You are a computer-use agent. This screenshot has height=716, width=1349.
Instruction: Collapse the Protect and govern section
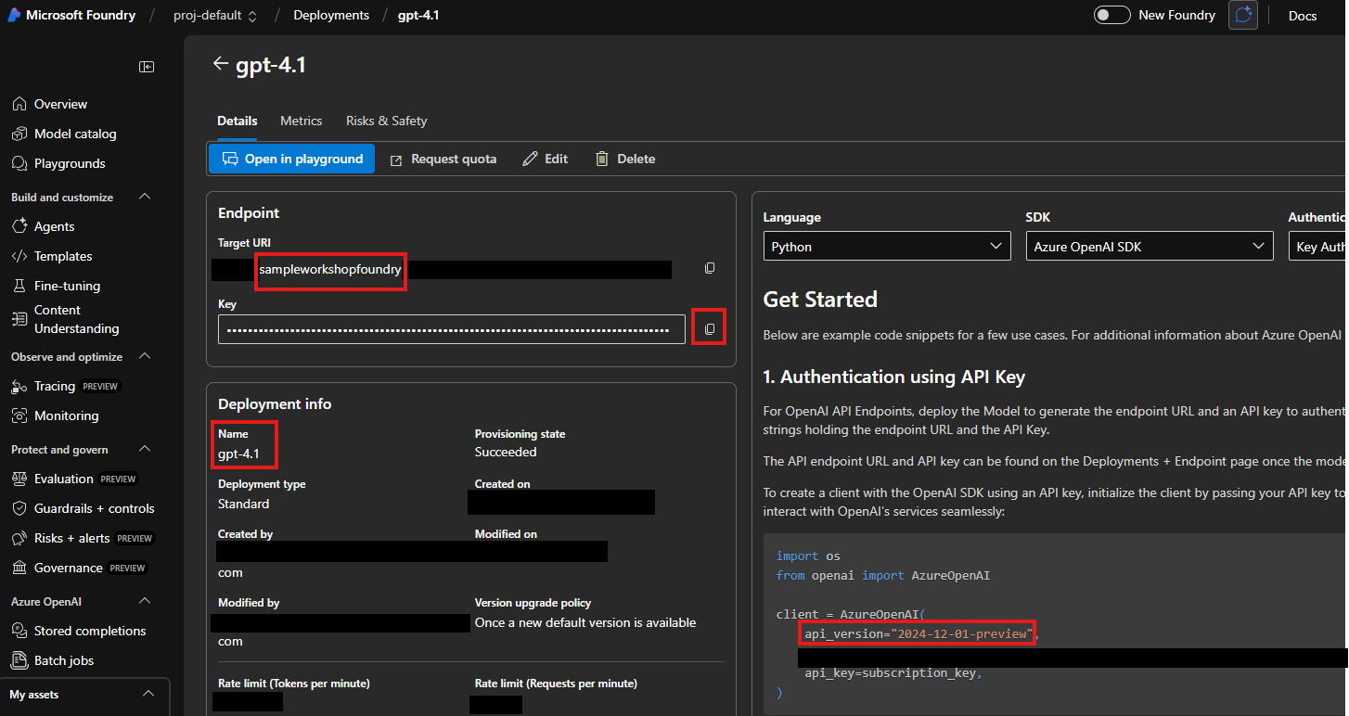(x=145, y=449)
